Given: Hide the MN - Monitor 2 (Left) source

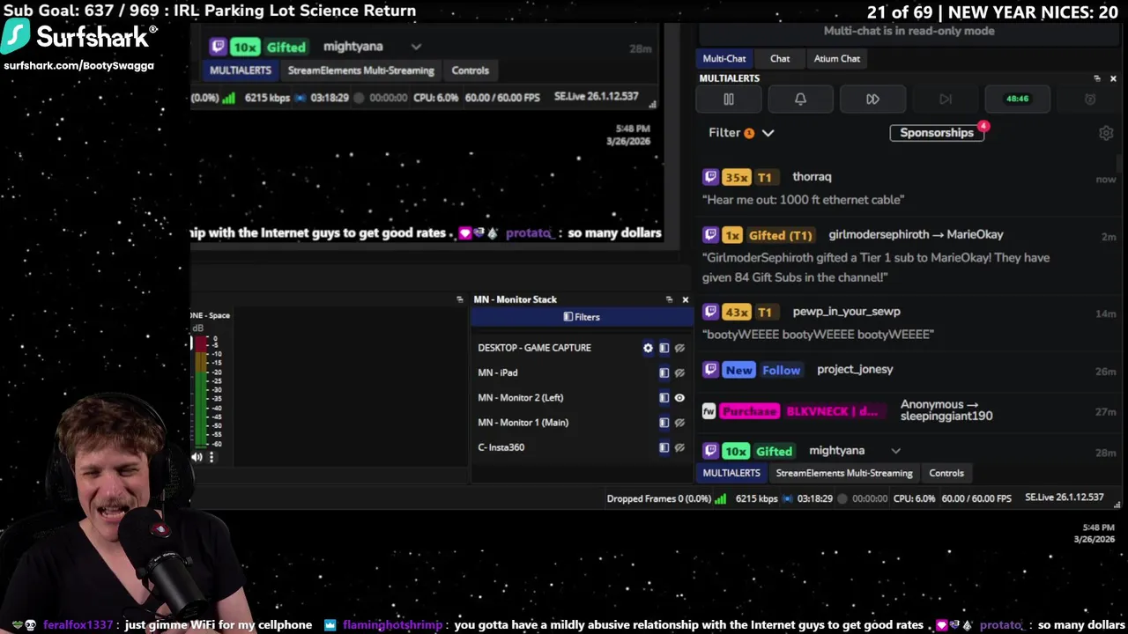Looking at the screenshot, I should click(679, 398).
